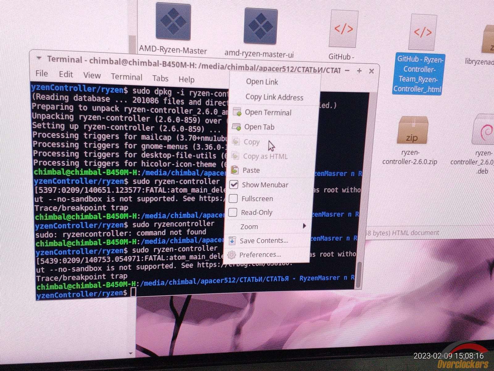Open the Terminal menu in menubar
The width and height of the screenshot is (494, 371).
coord(127,77)
